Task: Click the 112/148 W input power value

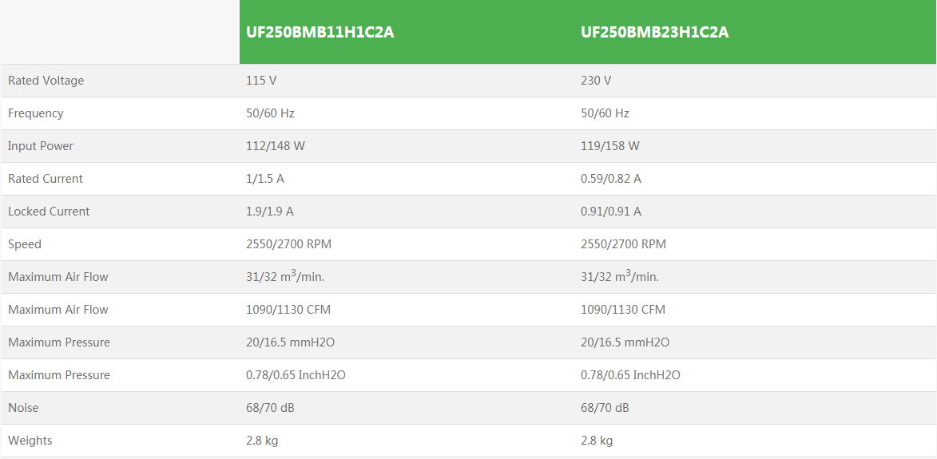Action: pyautogui.click(x=276, y=146)
